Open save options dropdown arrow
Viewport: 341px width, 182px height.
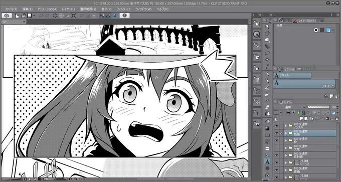[x=35, y=16]
